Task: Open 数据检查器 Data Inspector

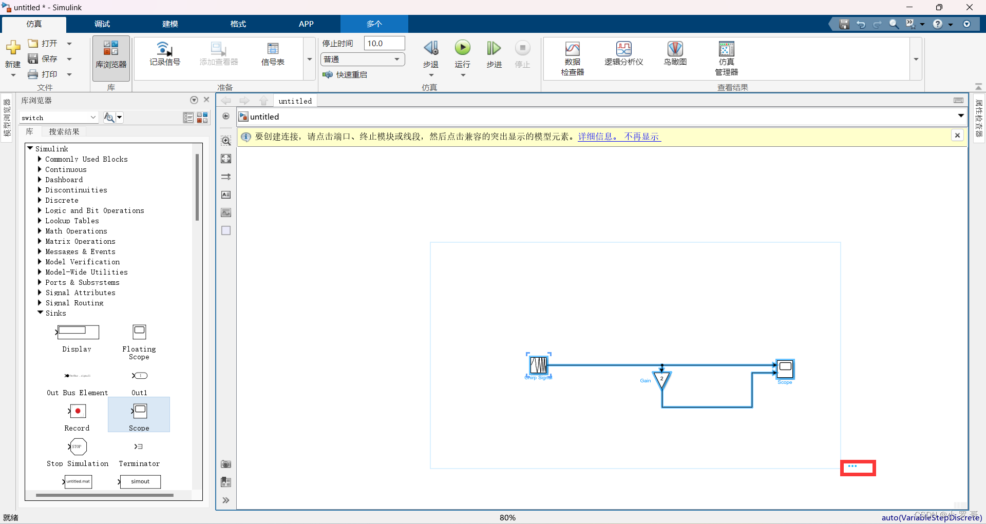Action: (x=572, y=58)
